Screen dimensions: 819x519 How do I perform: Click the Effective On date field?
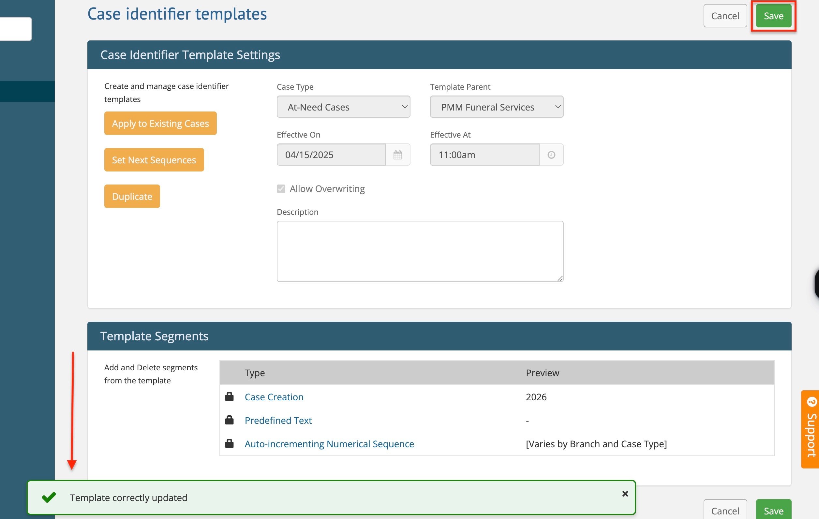331,155
